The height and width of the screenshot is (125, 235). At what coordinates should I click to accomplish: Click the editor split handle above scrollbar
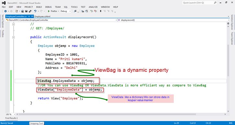tap(228, 23)
